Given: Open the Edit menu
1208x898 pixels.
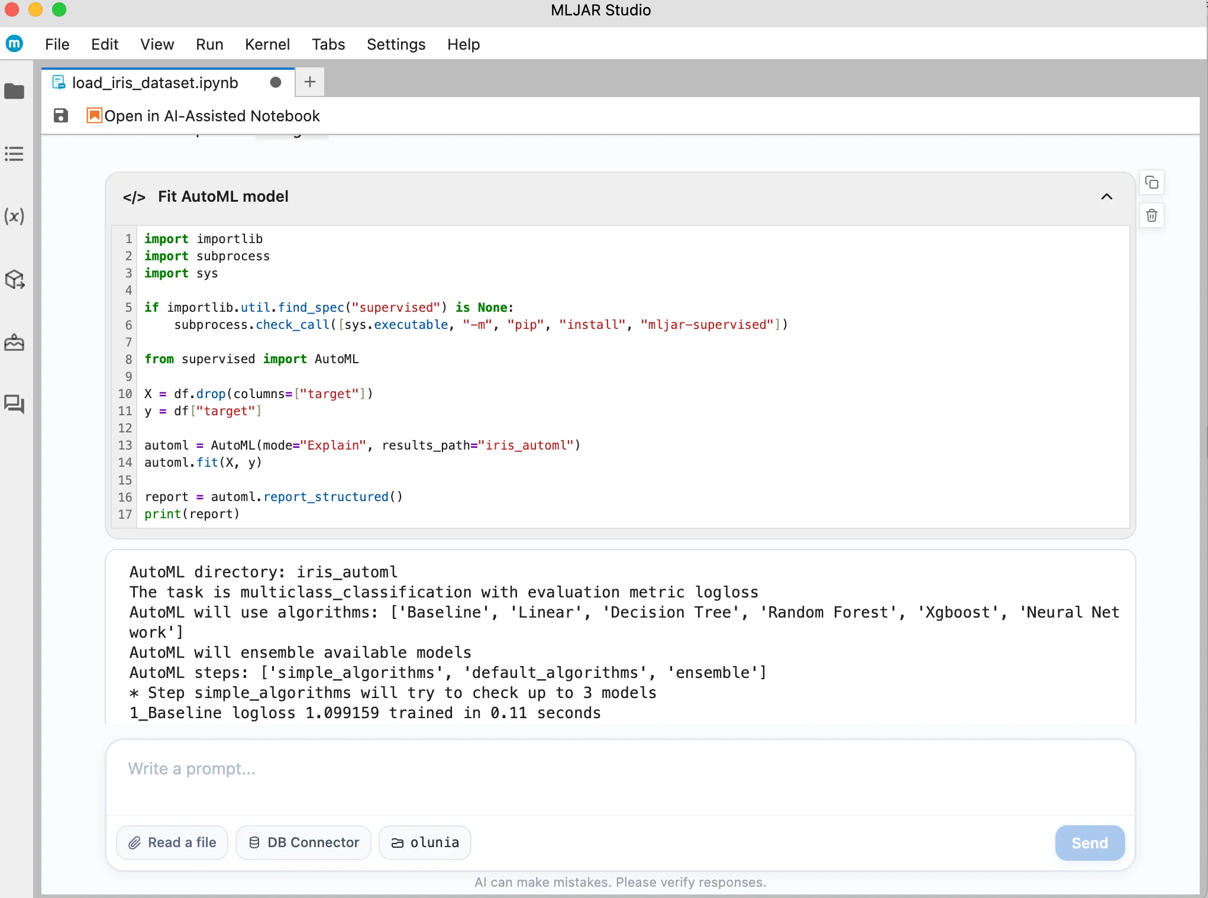Looking at the screenshot, I should coord(105,44).
